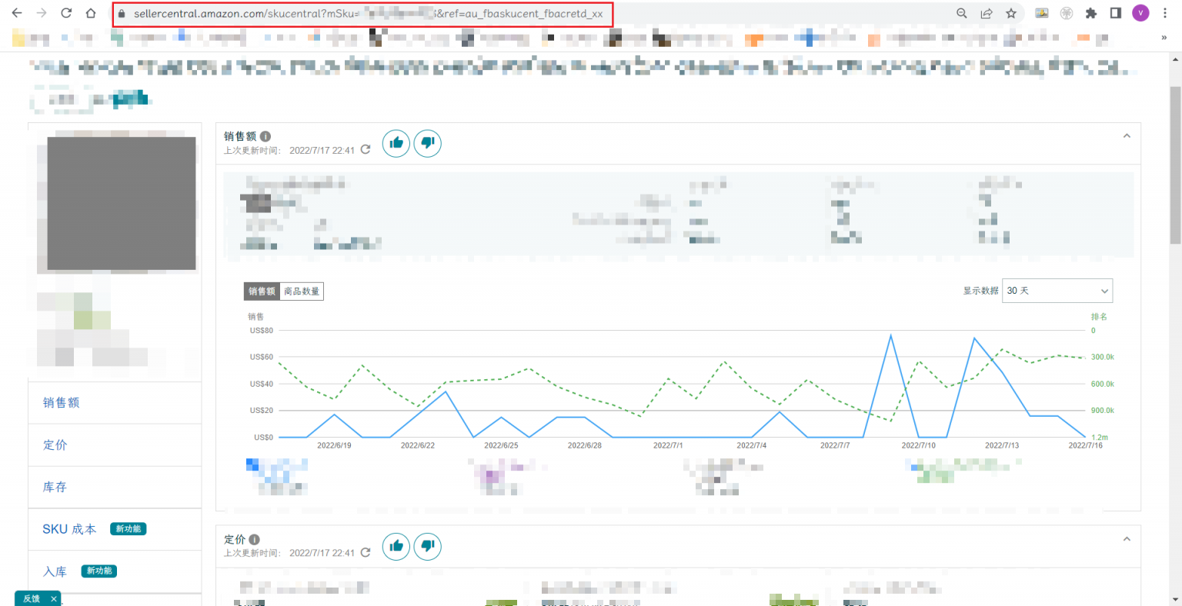Click the 2022/6/19 date label

(334, 445)
